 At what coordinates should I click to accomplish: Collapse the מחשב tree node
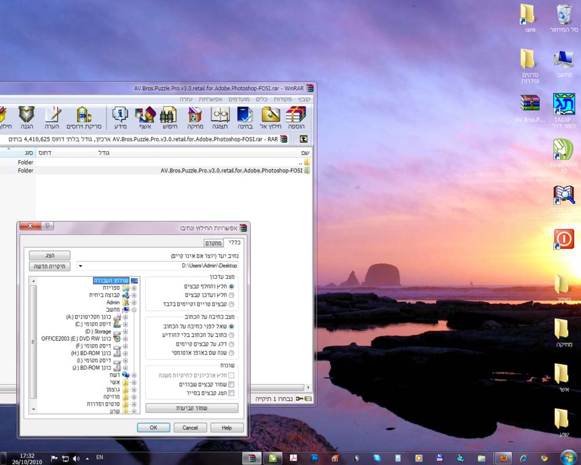click(x=134, y=310)
